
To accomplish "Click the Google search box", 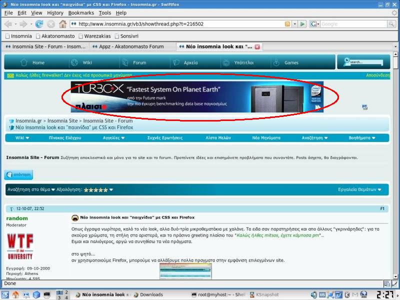I will [x=353, y=24].
